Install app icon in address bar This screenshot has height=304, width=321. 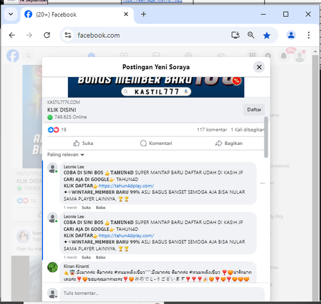pos(236,35)
